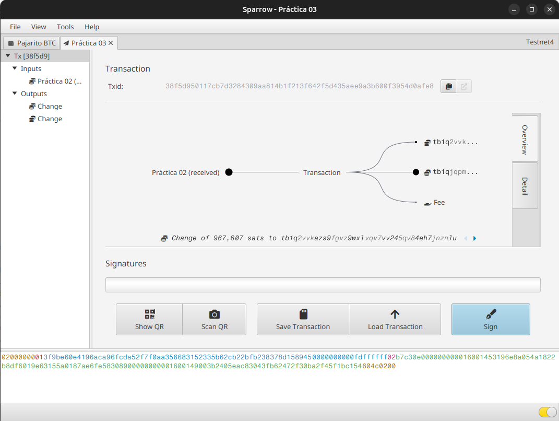Collapse the Inputs tree section

[15, 68]
